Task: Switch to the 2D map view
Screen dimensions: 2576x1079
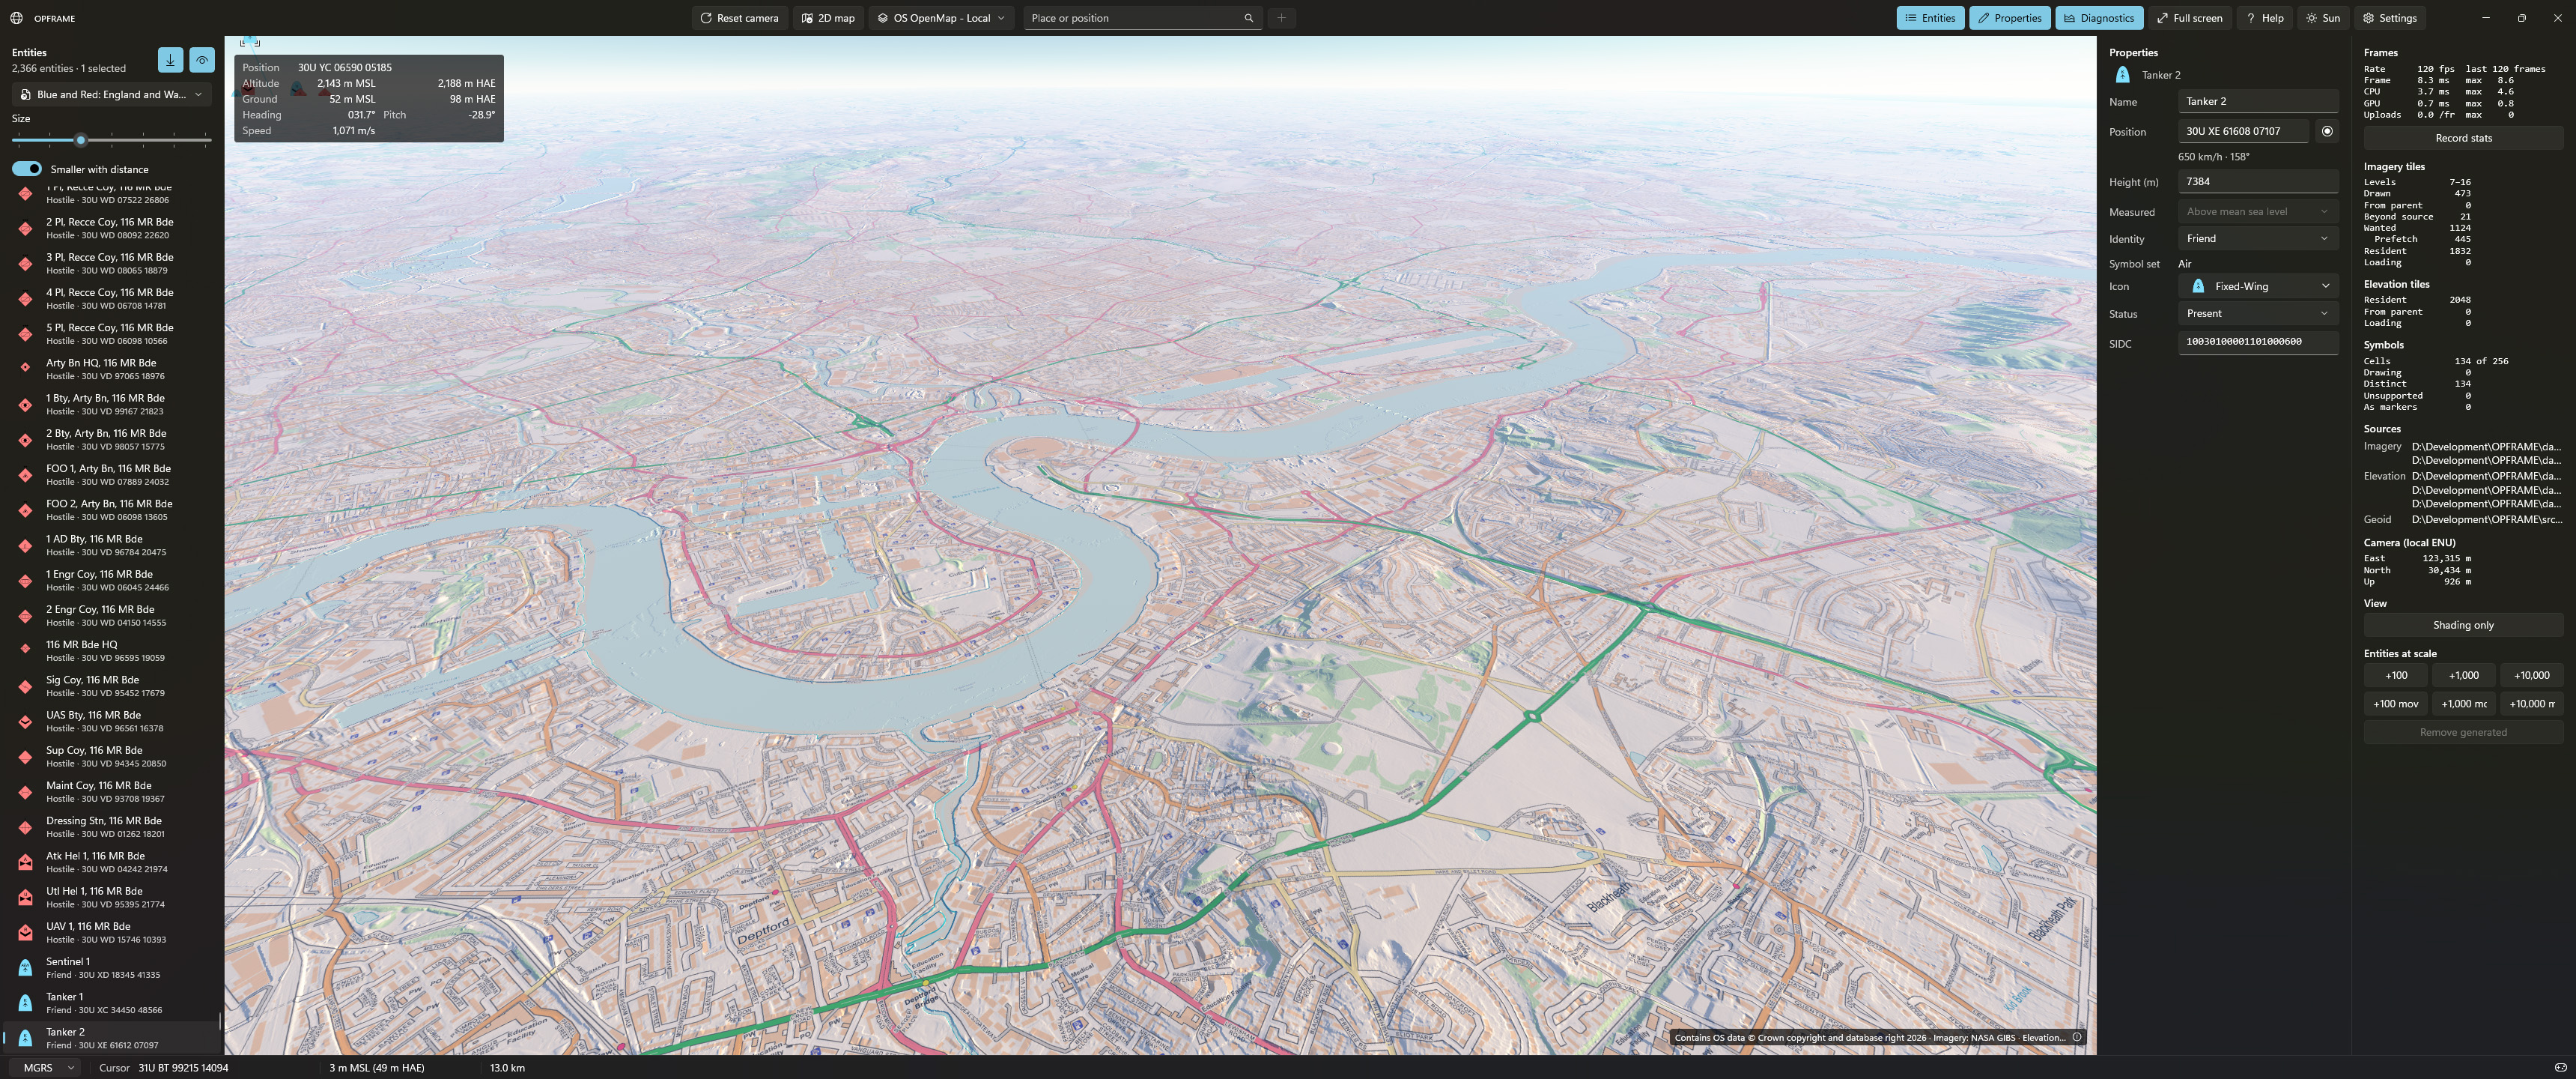Action: [829, 18]
